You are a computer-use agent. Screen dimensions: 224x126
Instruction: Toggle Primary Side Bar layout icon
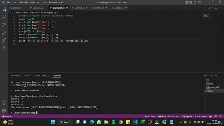coord(187,2)
